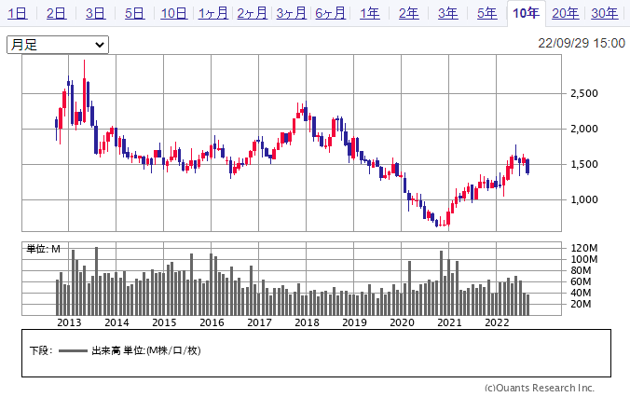Click the 40M volume axis label
This screenshot has width=630, height=397.
(x=581, y=293)
